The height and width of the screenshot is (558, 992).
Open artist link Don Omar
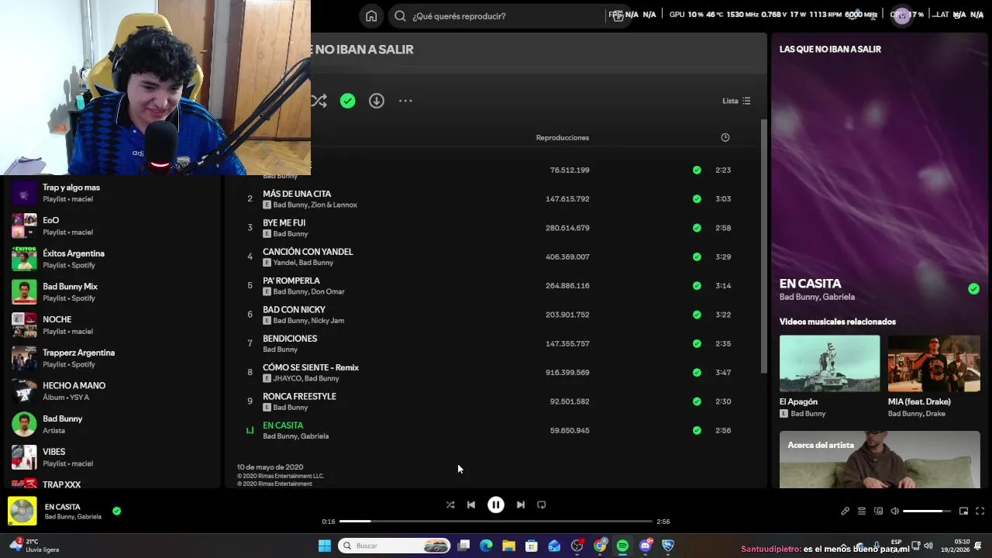[328, 291]
